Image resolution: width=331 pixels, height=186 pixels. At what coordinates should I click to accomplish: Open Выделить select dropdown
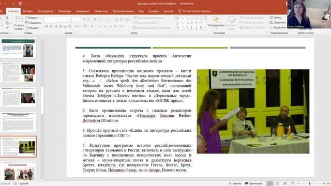tap(278, 27)
